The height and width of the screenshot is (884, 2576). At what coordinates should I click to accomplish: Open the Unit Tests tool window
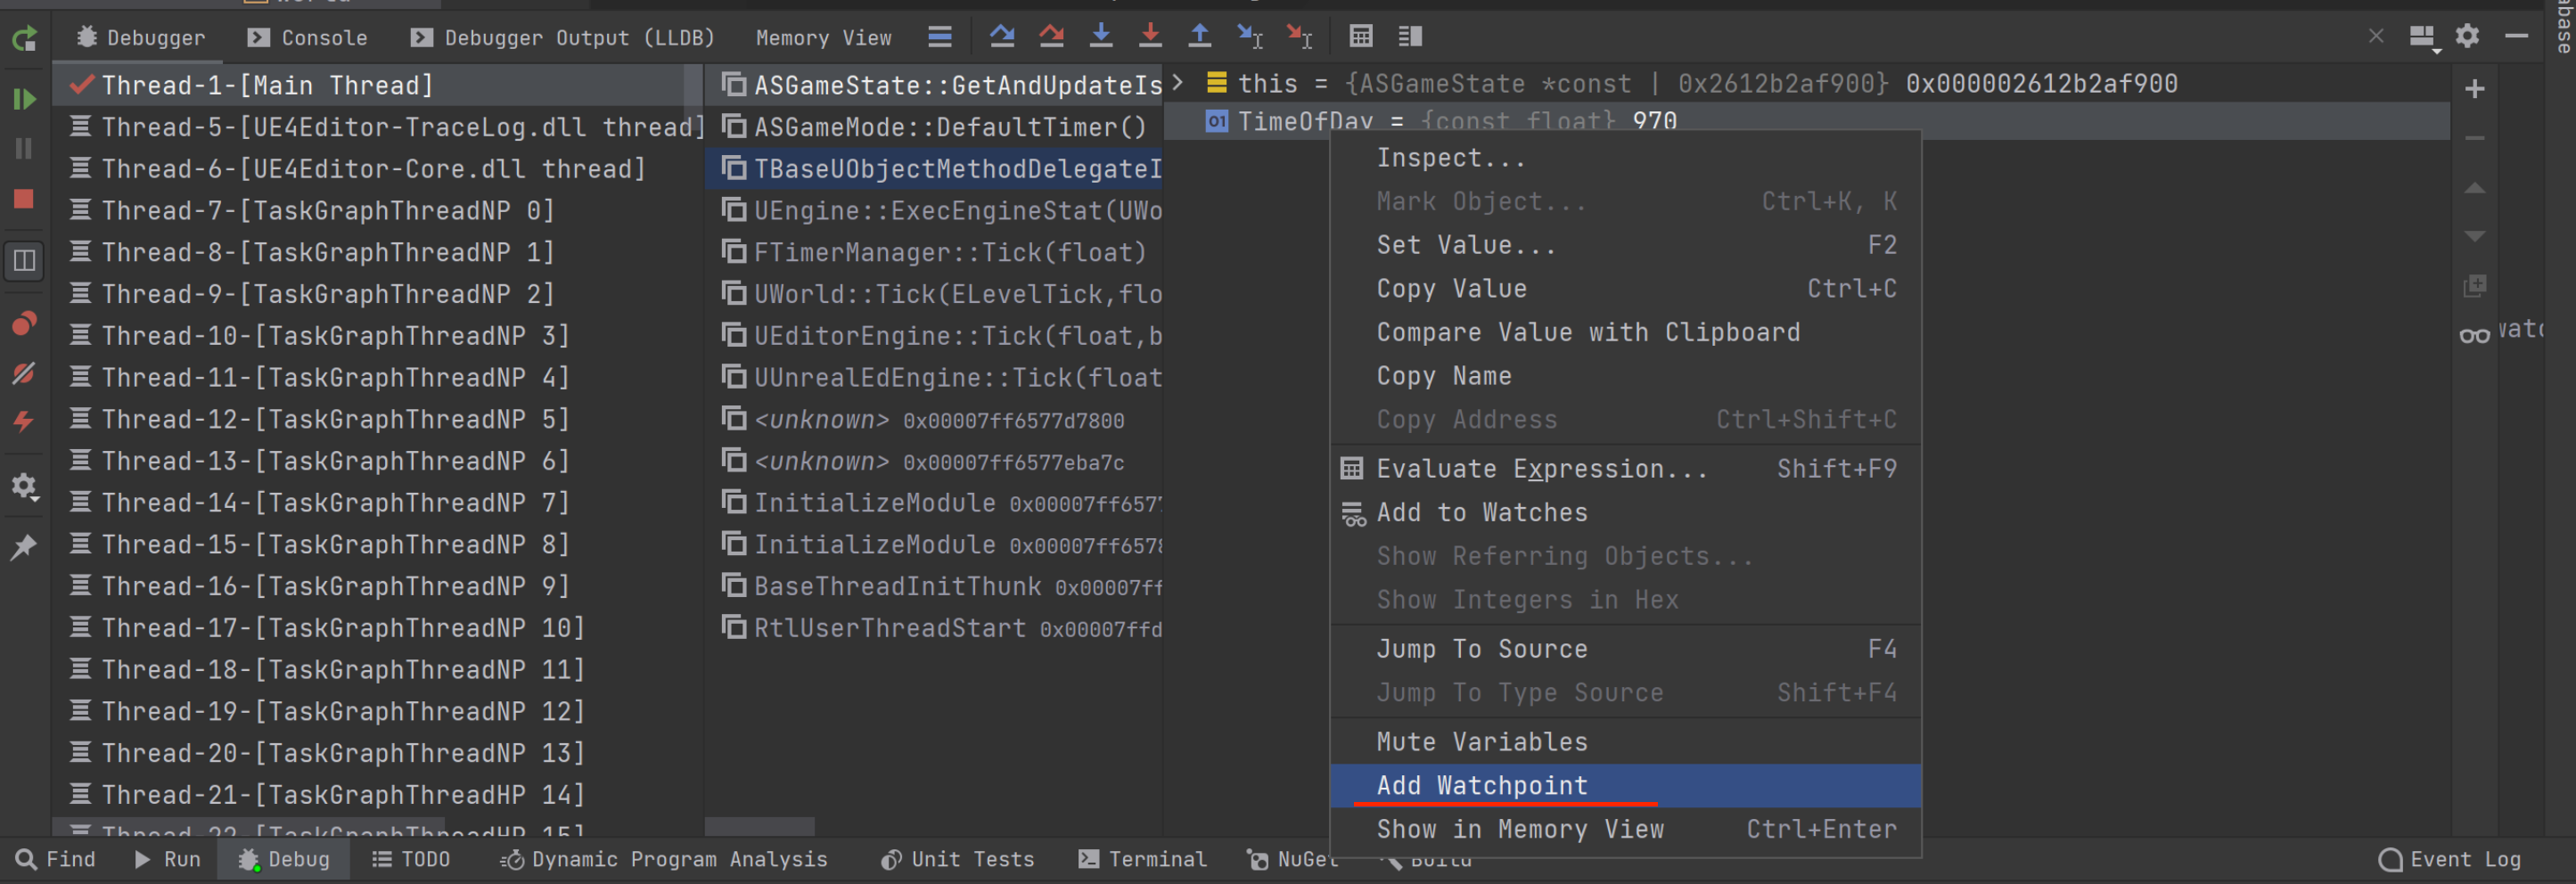[x=957, y=860]
